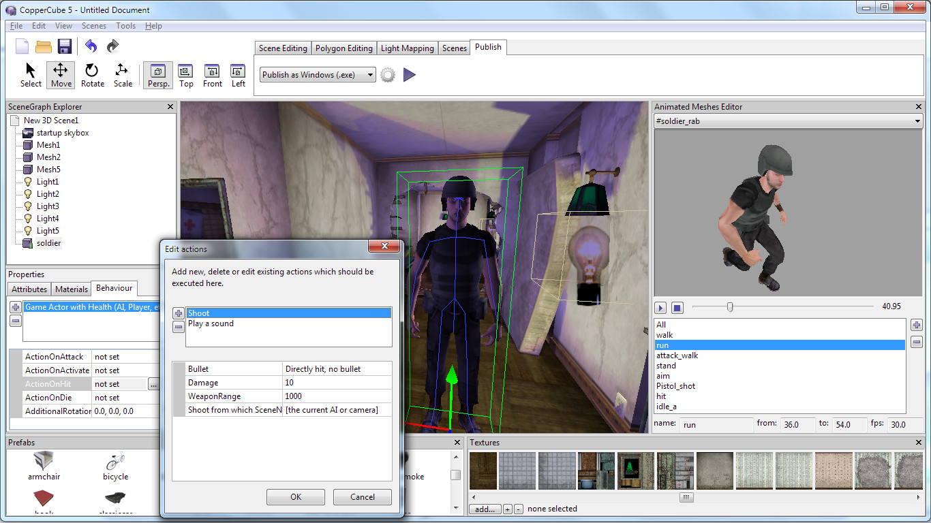
Task: Open the publish settings gear icon
Action: tap(387, 75)
